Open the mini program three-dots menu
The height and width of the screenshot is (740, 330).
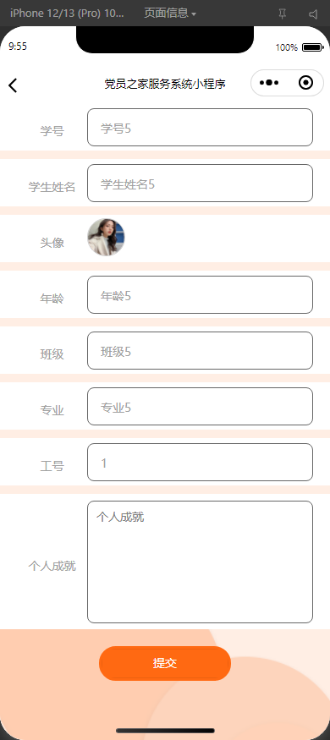(x=268, y=83)
